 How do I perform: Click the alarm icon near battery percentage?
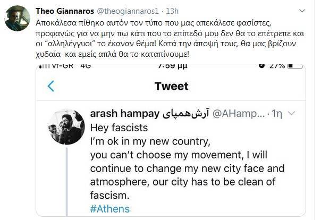(x=261, y=66)
